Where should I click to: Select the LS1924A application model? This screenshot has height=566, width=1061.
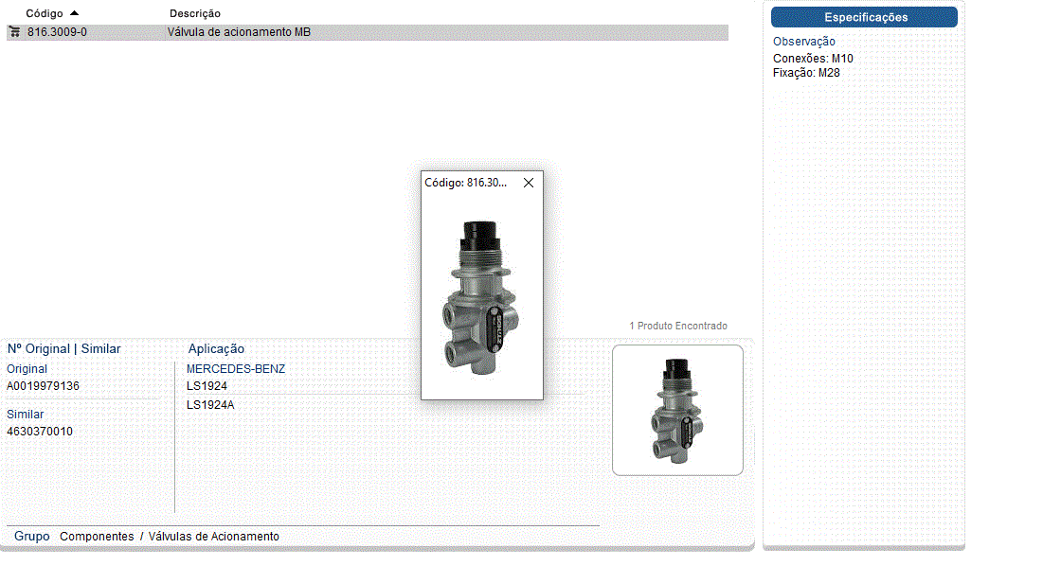210,405
